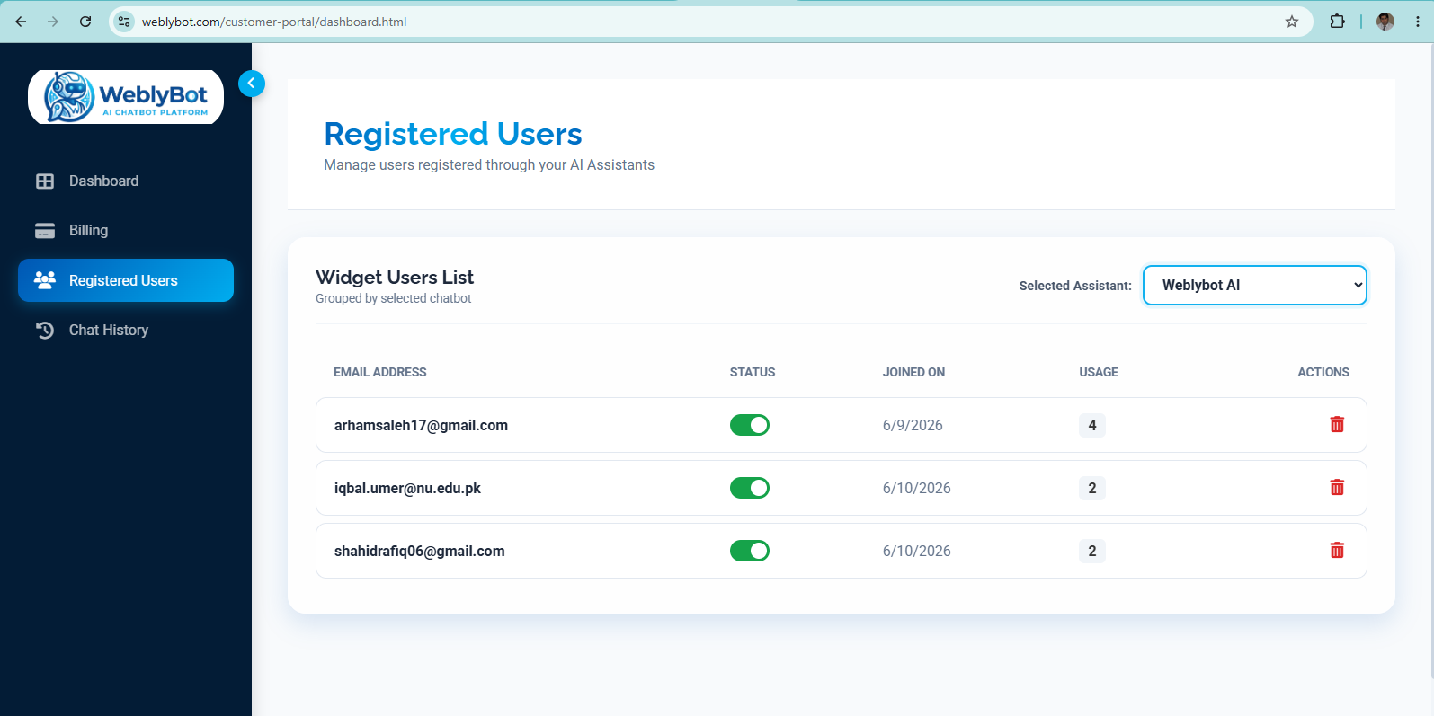Open the browser profile avatar
This screenshot has width=1434, height=716.
(1385, 22)
